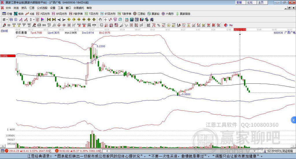Screen dimensions: 296x159
Task: Toggle the crosshair cursor
Action: click(105, 20)
